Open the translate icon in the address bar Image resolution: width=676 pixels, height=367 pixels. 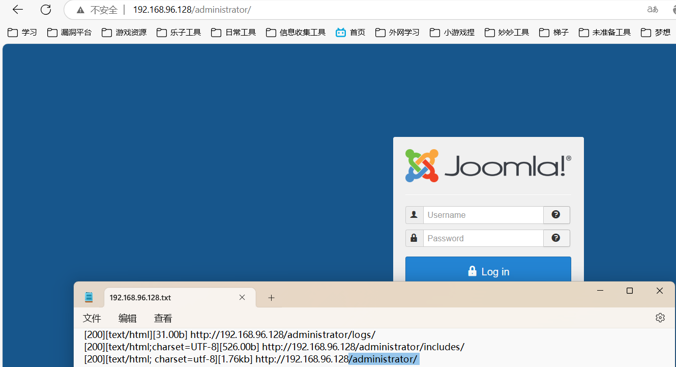[x=653, y=10]
